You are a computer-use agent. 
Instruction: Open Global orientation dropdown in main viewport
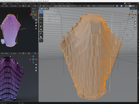[79, 6]
